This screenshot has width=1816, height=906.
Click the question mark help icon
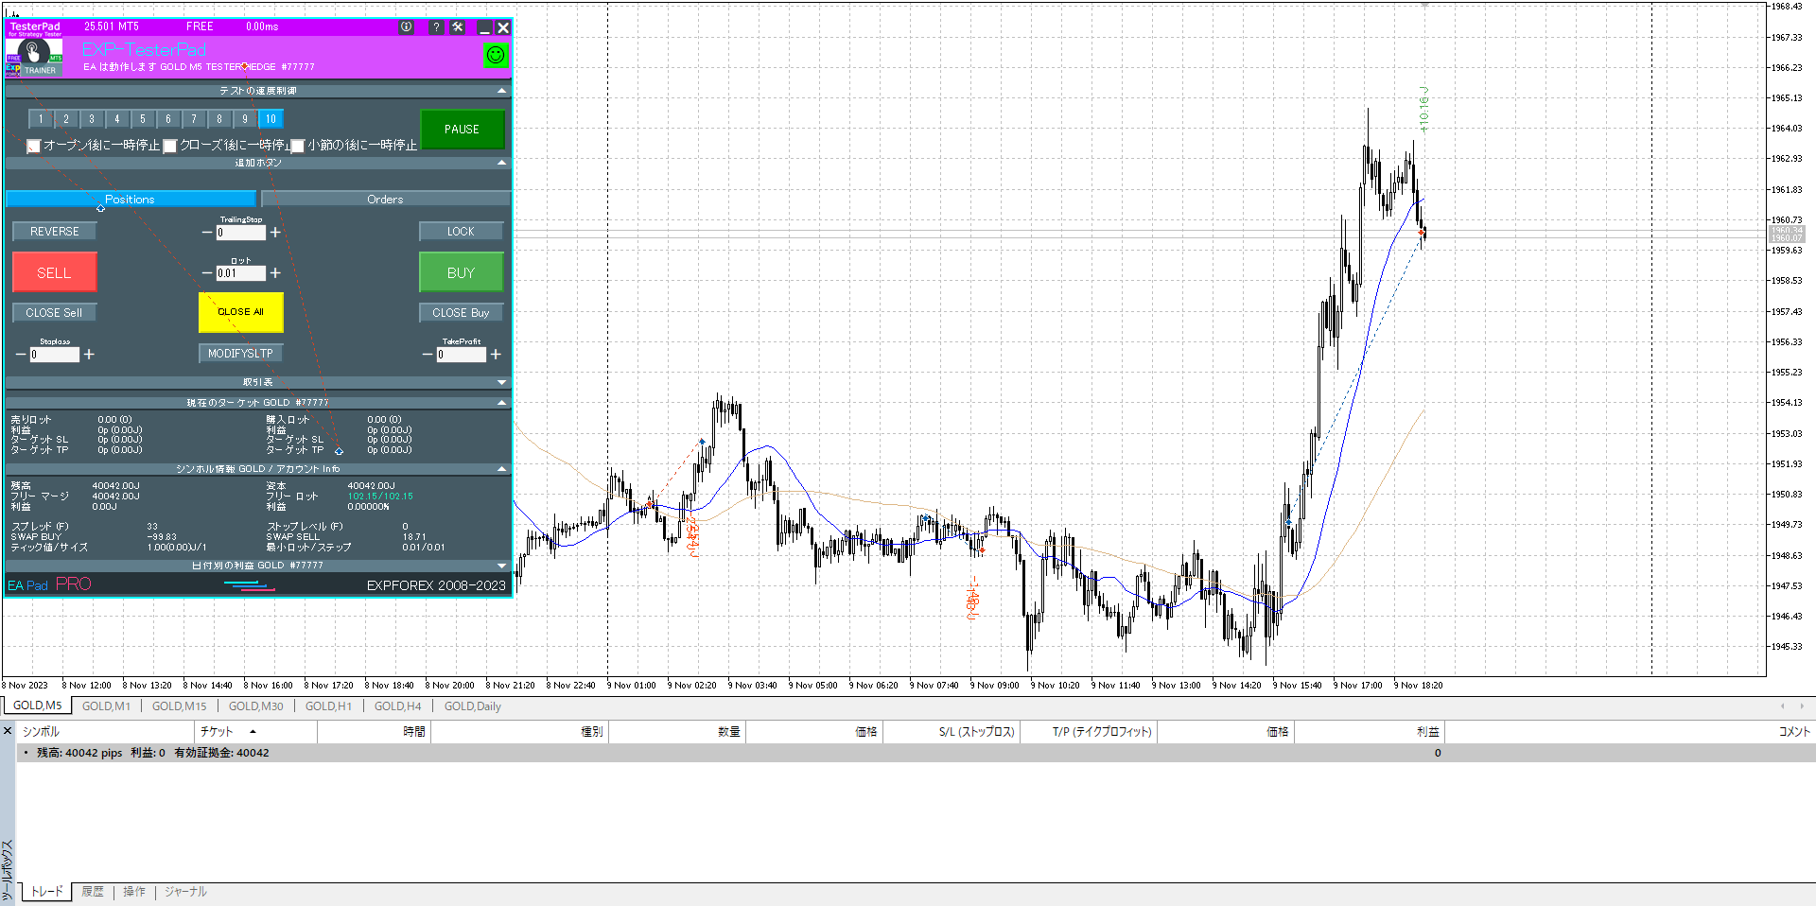[x=436, y=27]
